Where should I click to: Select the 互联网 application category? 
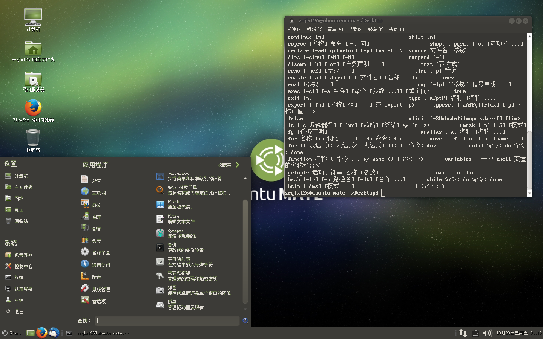94,192
